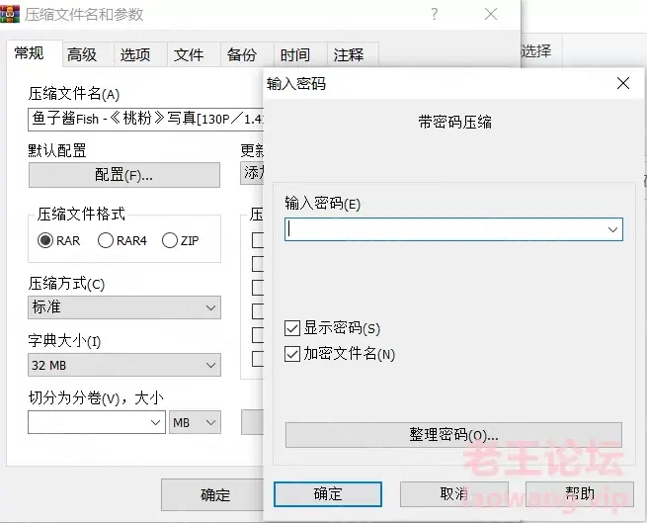Viewport: 647px width, 523px height.
Task: Click the 压缩文件名 field with 鱼子酱Fish
Action: tap(145, 120)
